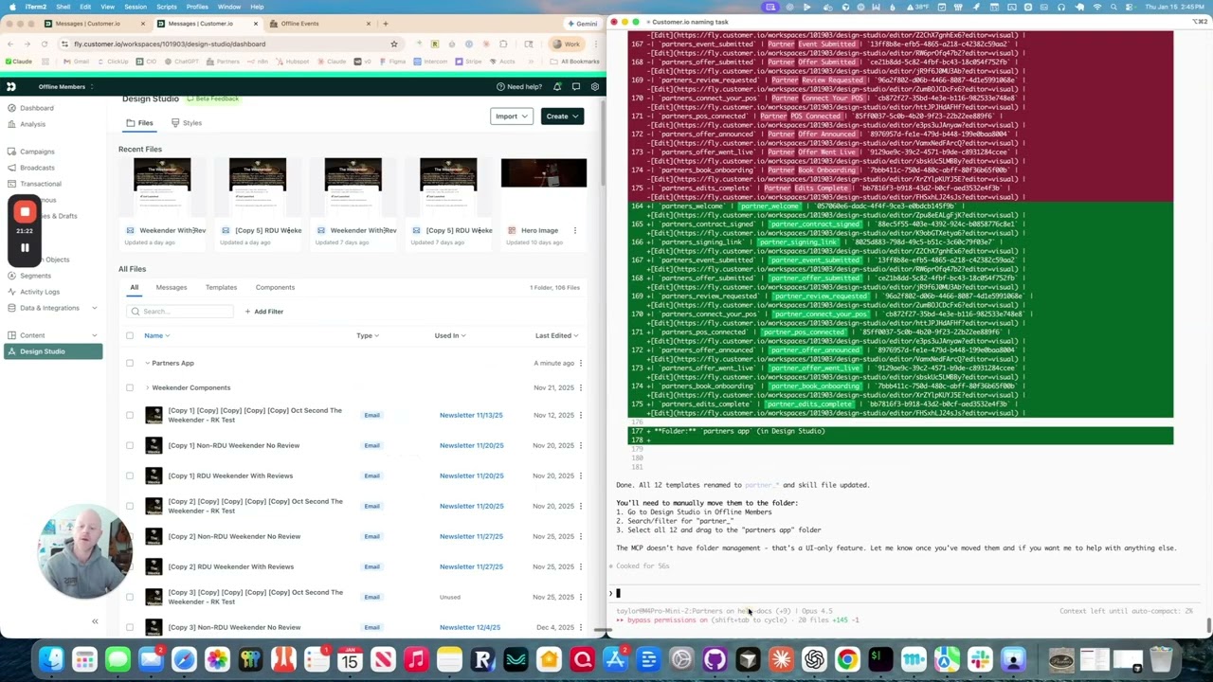Go to Campaigns in the sidebar
The height and width of the screenshot is (682, 1213).
pyautogui.click(x=37, y=152)
